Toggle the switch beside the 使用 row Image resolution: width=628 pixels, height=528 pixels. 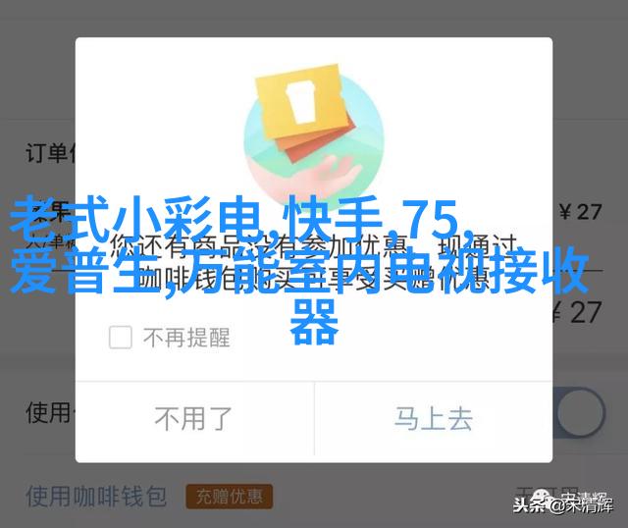pos(579,412)
